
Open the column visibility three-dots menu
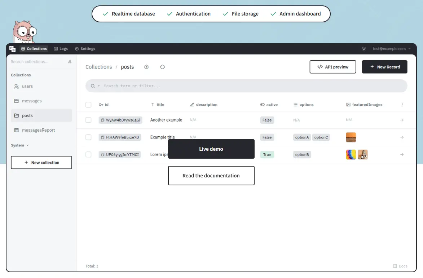coord(402,105)
